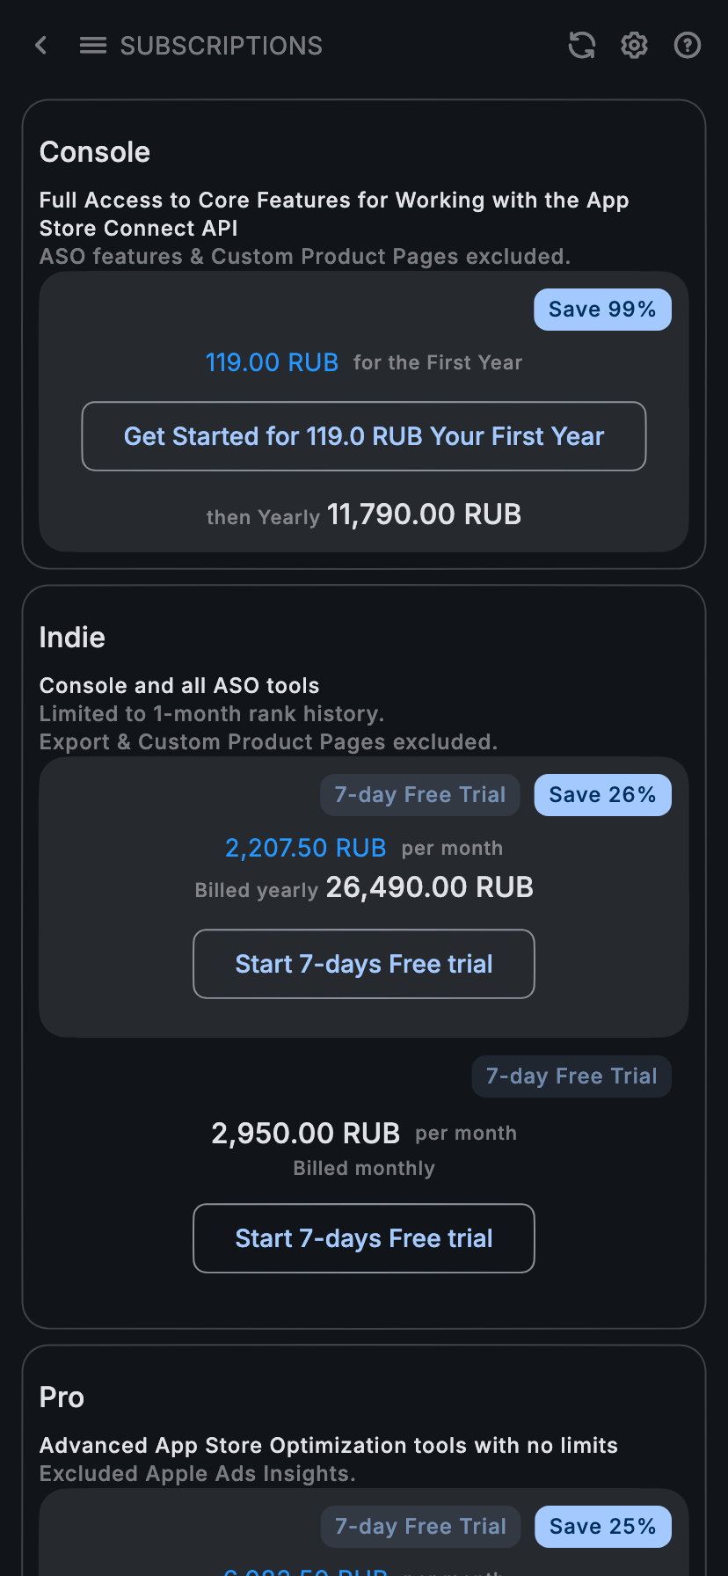Start the yearly Indie 7-days free trial
The width and height of the screenshot is (728, 1576).
364,964
